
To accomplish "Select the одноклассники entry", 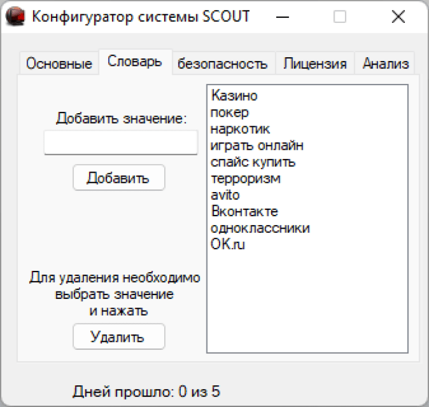I will pos(260,228).
